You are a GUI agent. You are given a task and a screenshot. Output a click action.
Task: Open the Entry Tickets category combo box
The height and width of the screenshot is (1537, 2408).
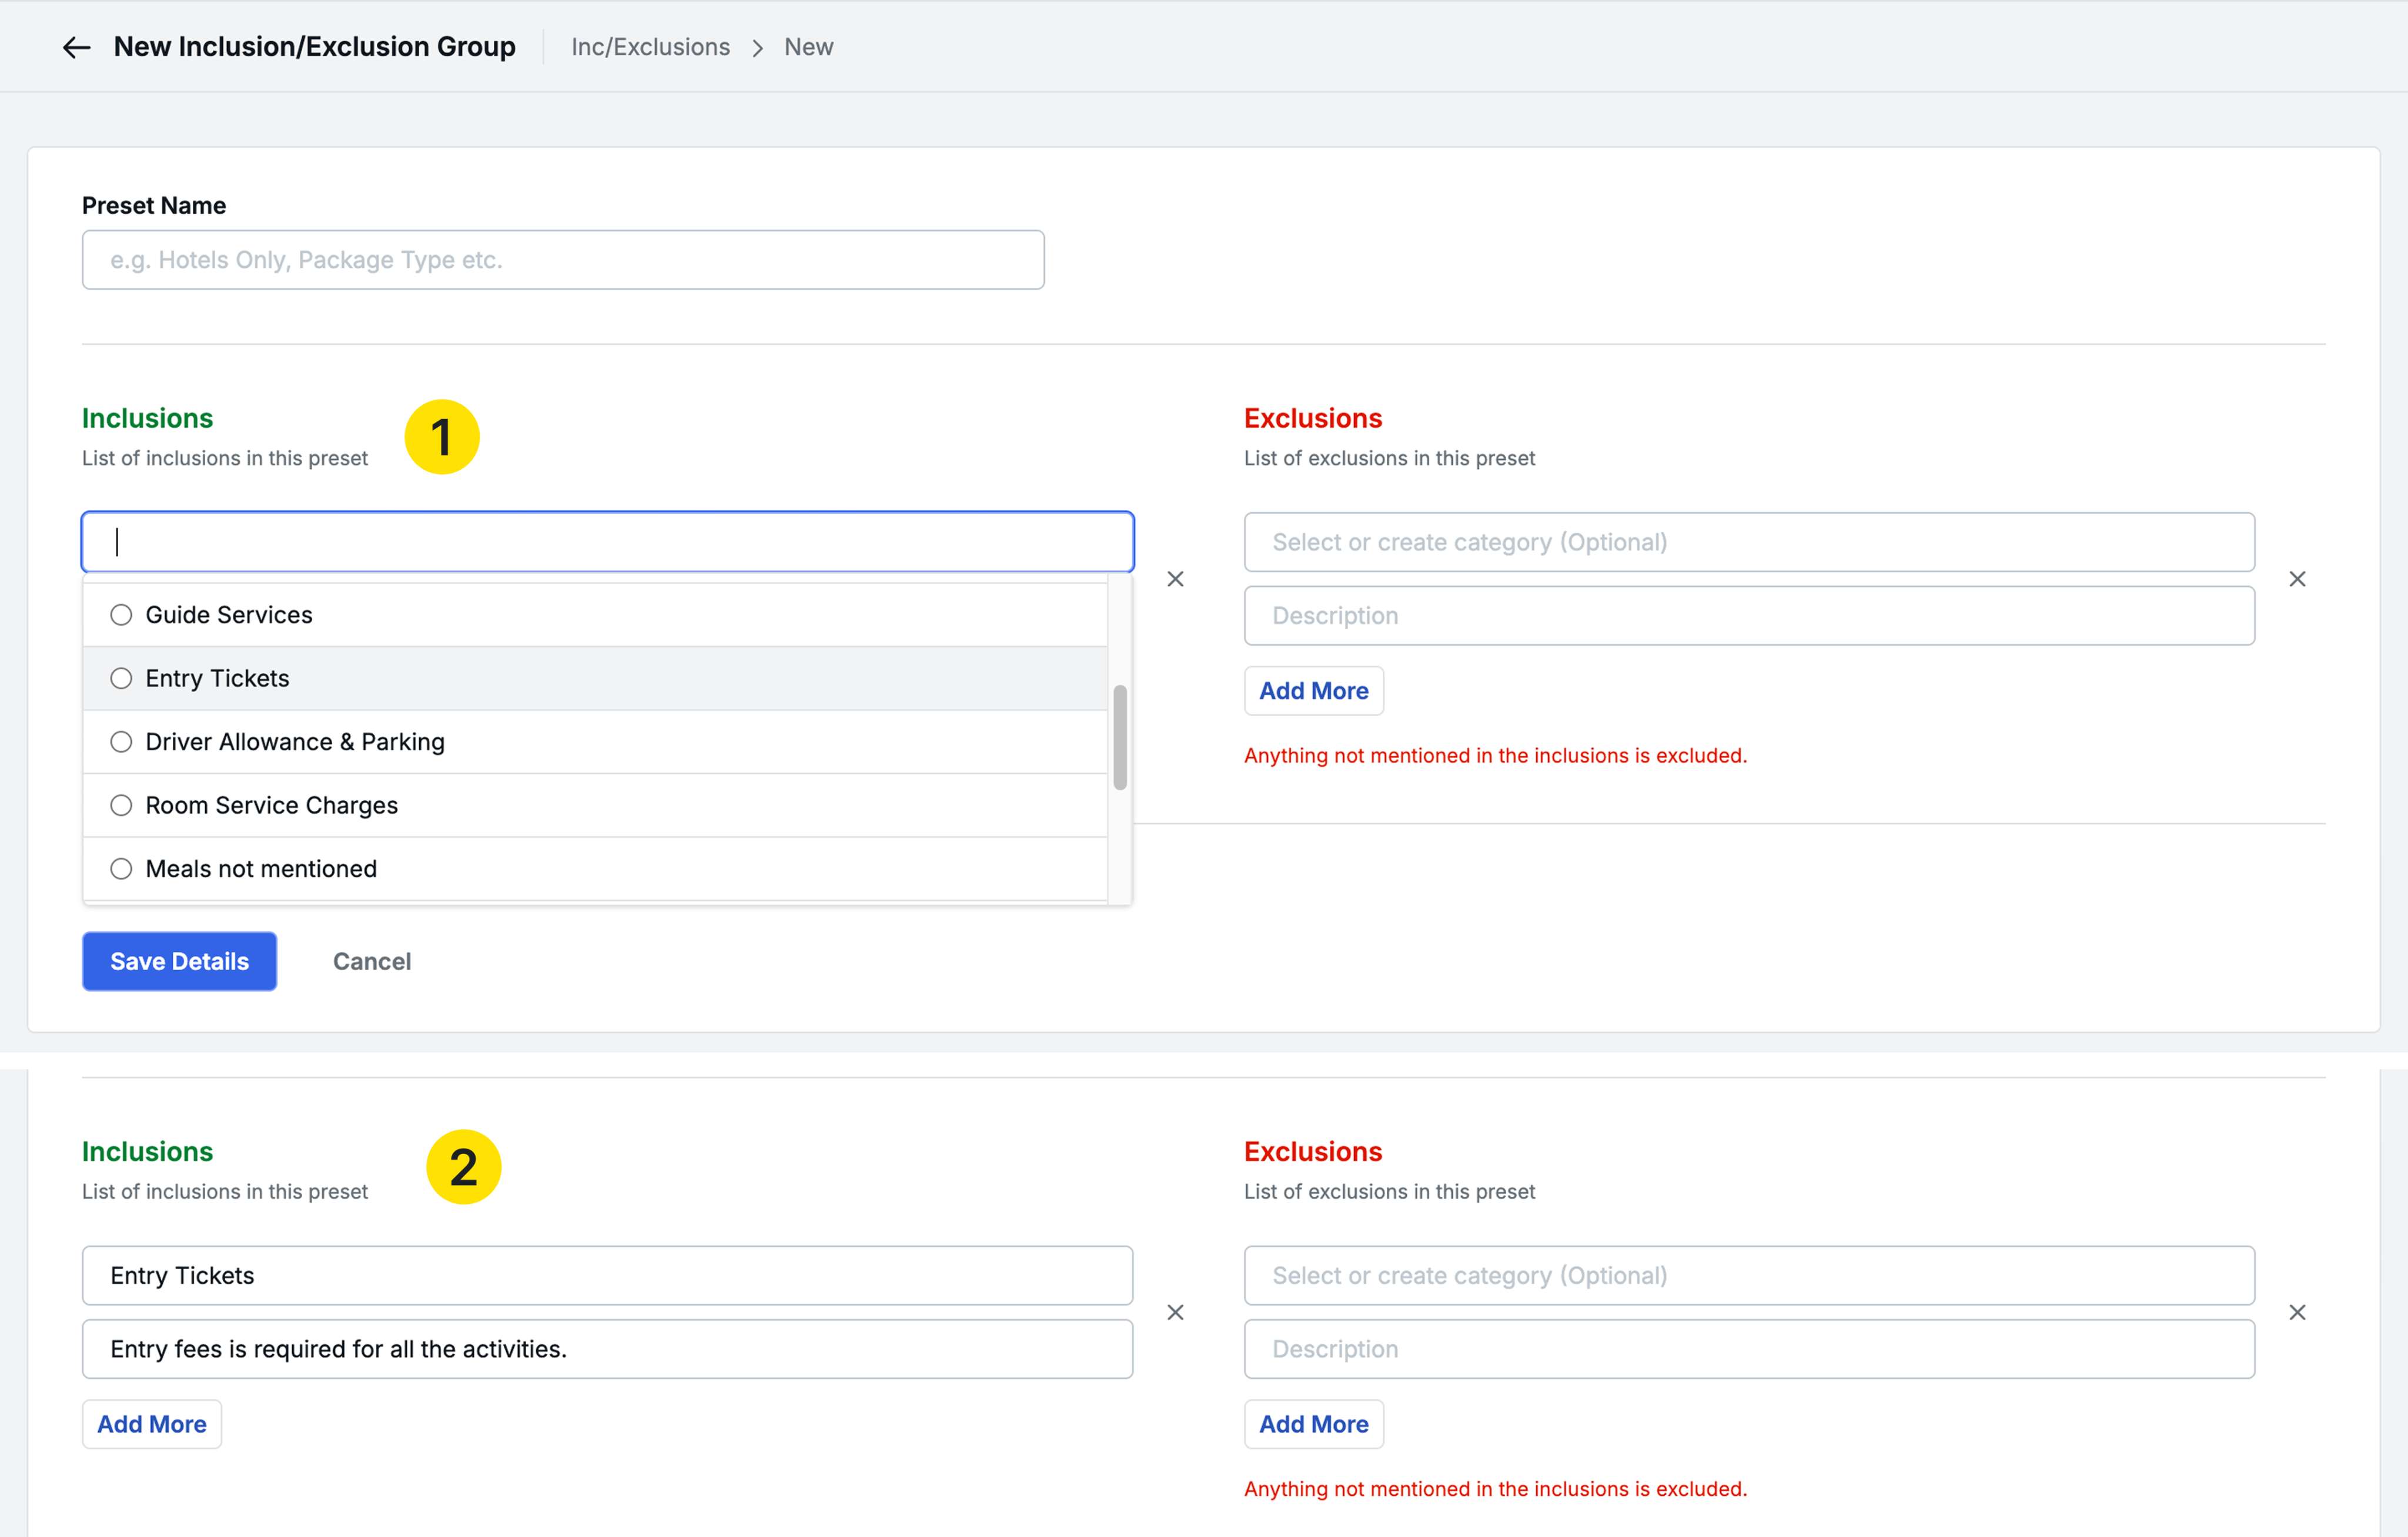coord(607,1275)
